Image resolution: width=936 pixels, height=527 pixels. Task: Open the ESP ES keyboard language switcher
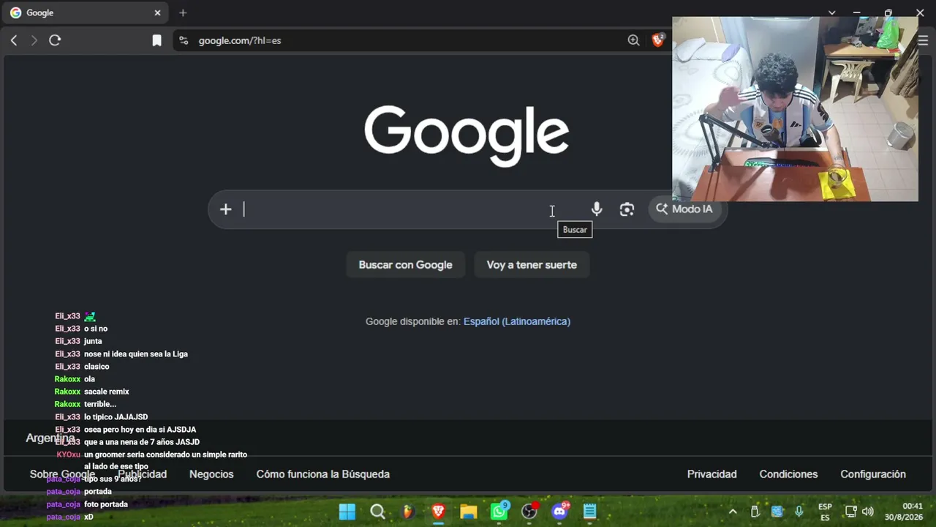825,512
